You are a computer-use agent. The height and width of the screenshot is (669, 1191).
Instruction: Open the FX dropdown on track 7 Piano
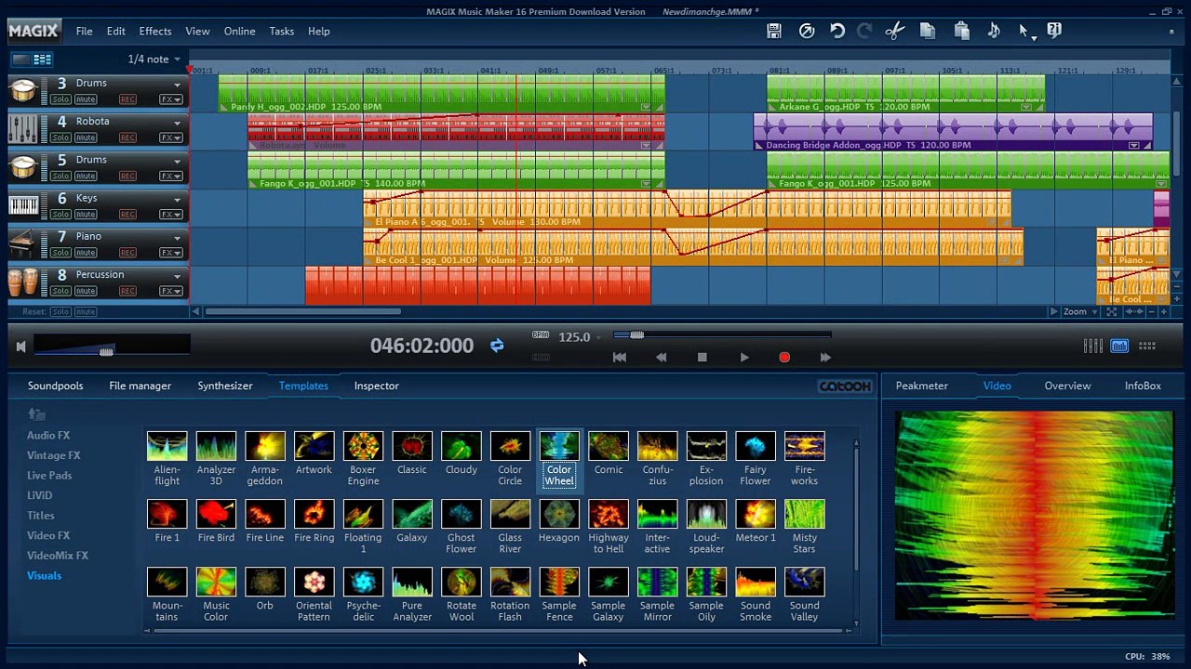[171, 253]
